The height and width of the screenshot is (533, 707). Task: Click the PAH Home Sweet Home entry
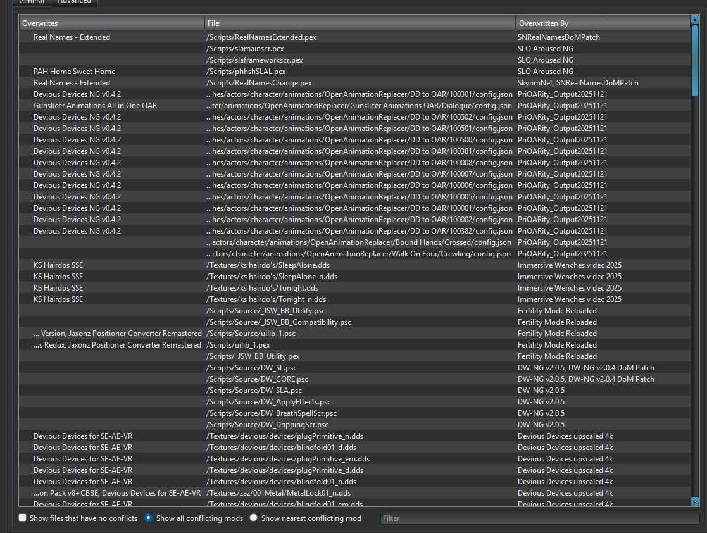(75, 72)
